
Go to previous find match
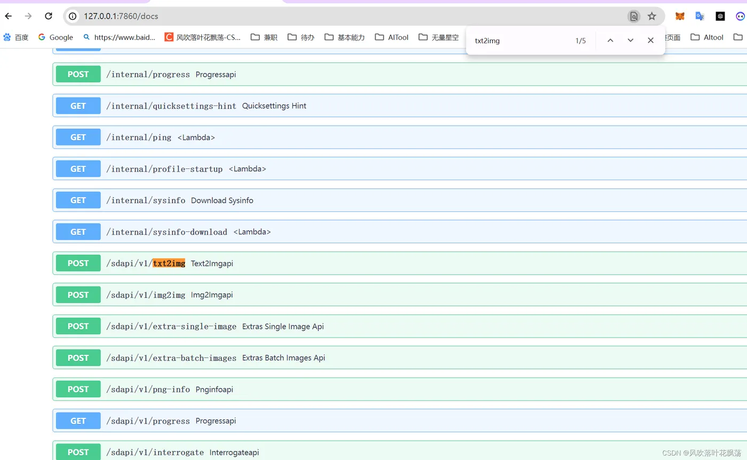tap(610, 41)
